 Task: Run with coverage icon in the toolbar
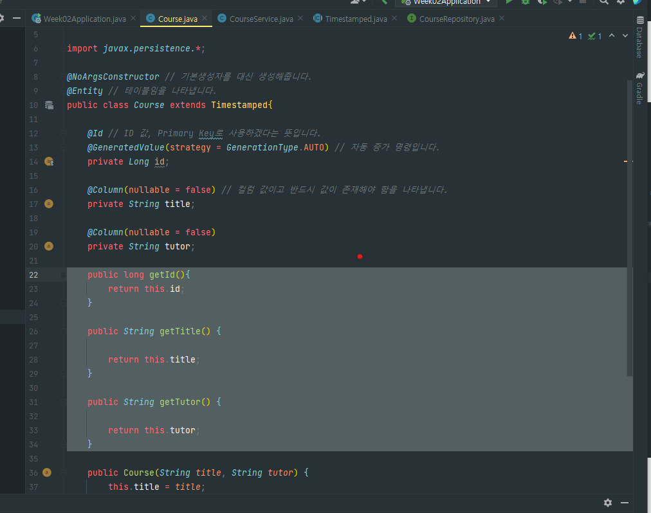tap(542, 2)
